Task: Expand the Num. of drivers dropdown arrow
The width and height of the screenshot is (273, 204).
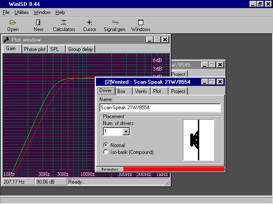Action: pos(126,131)
